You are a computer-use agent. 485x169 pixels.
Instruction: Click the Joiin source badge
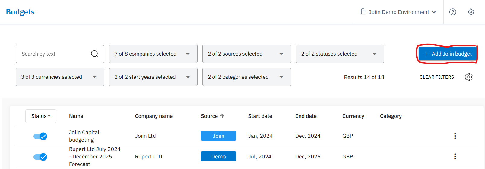(x=218, y=136)
